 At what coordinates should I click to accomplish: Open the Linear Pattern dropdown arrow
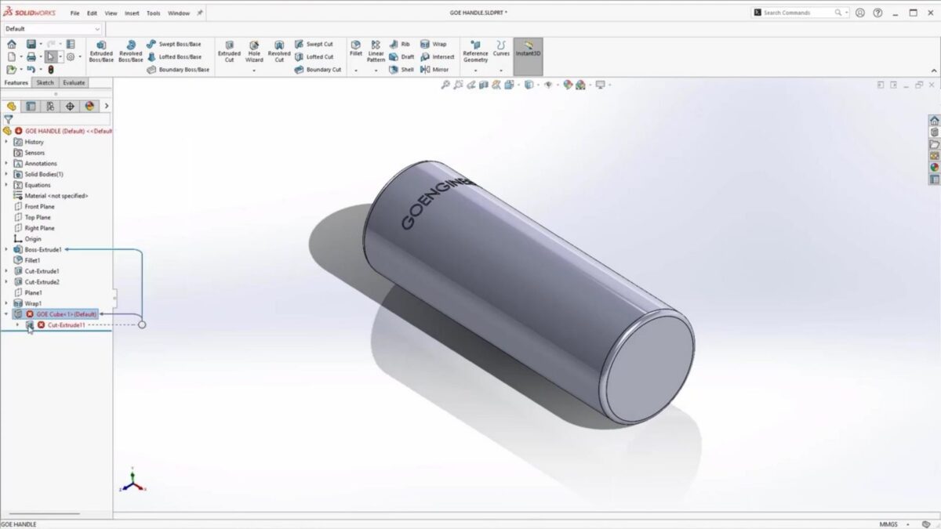point(376,71)
